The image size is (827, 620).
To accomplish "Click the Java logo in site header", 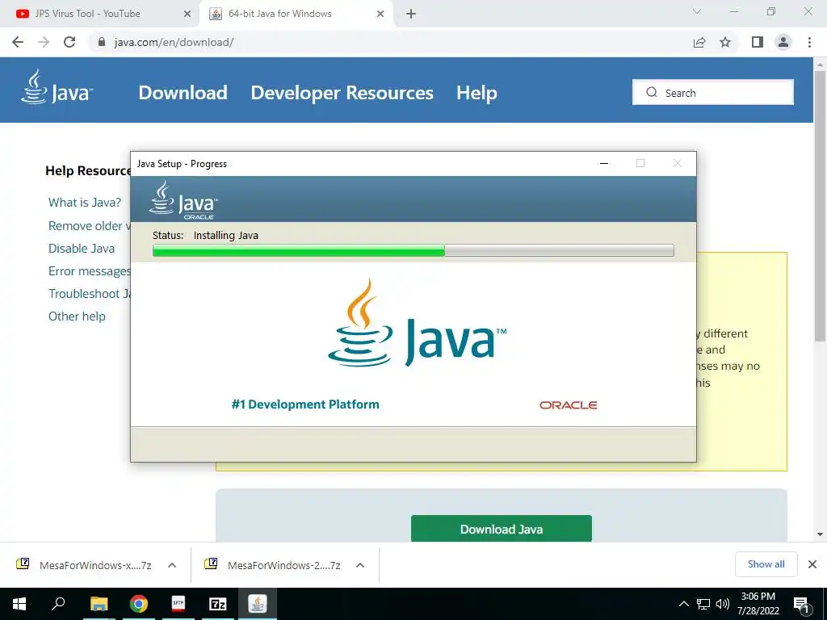I will click(x=57, y=87).
